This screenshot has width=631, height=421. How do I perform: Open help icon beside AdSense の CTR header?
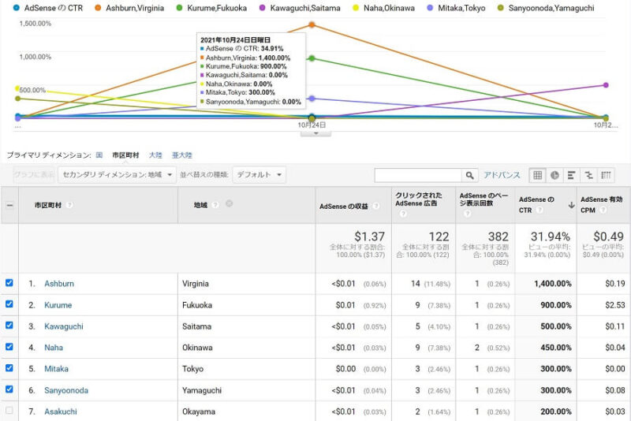click(540, 210)
